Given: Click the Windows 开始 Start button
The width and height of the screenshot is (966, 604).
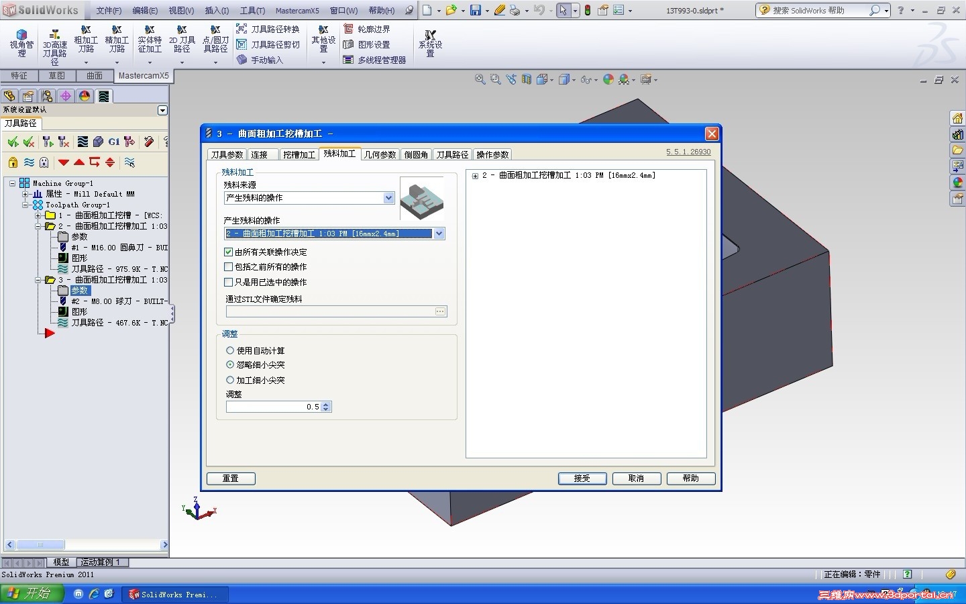Looking at the screenshot, I should pos(32,594).
